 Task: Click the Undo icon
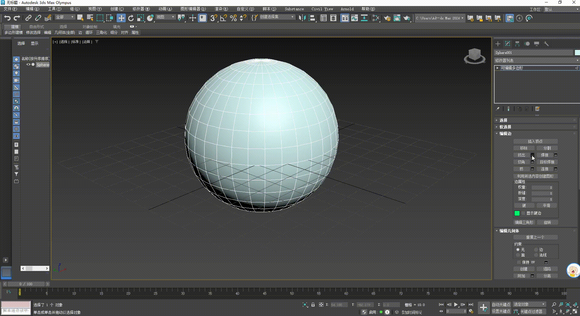[x=7, y=18]
